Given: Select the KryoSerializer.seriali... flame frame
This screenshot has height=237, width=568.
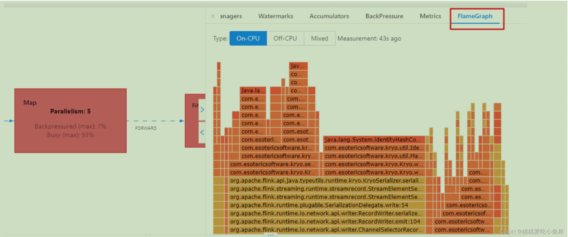Looking at the screenshot, I should click(327, 181).
